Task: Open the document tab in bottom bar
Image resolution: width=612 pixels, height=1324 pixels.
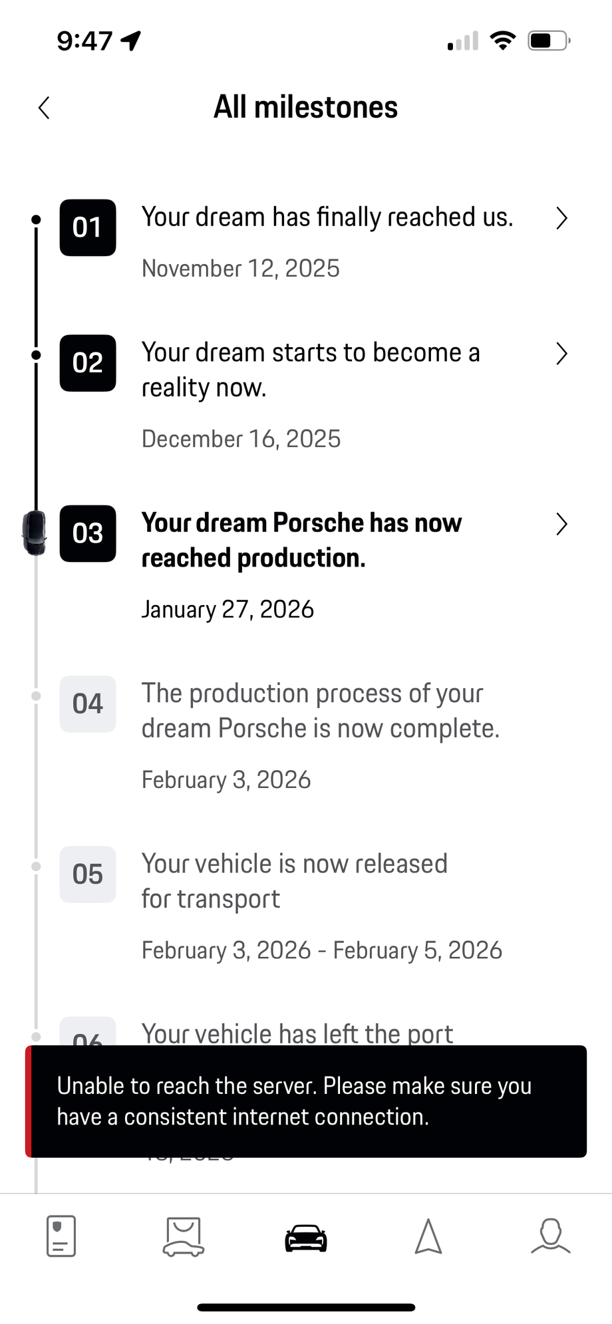Action: pos(61,1236)
